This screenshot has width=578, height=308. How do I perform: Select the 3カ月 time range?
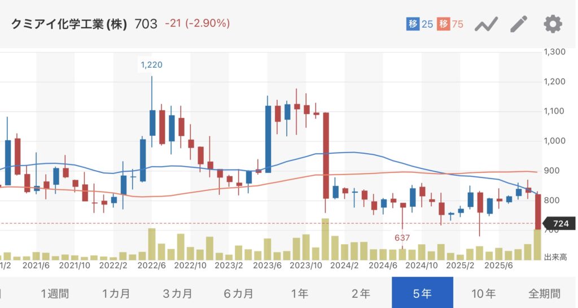tap(177, 293)
